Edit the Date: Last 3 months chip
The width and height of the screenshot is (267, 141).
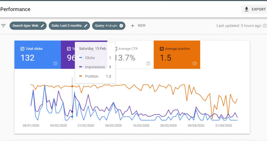point(69,26)
